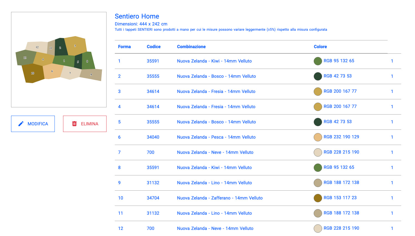415x236 pixels.
Task: Click the Neve cream swatch in row 7
Action: 318,152
